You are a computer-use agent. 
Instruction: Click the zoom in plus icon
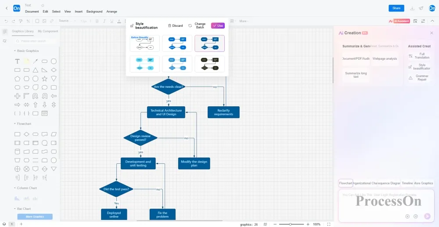pyautogui.click(x=307, y=224)
